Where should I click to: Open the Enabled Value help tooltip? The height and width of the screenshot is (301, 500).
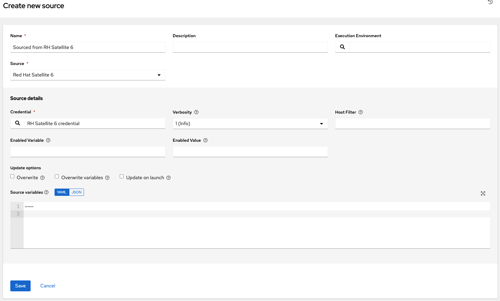[x=205, y=140]
